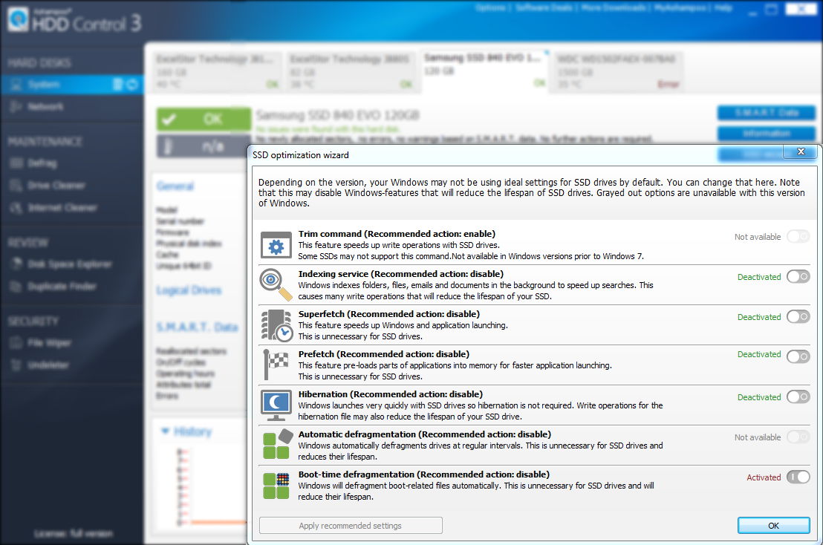Screen dimensions: 823x545
Task: Toggle the Automatic defragmentation switch
Action: 798,437
